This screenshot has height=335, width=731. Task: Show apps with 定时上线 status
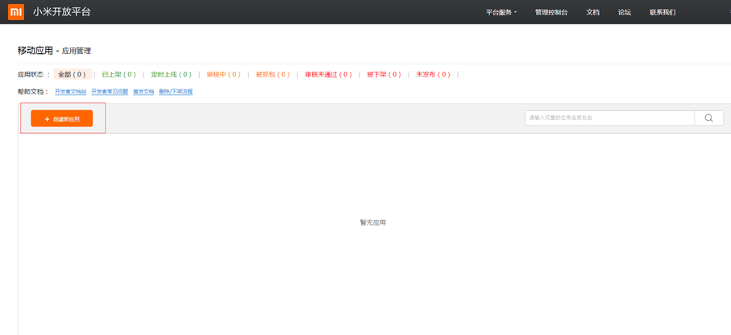pos(171,75)
